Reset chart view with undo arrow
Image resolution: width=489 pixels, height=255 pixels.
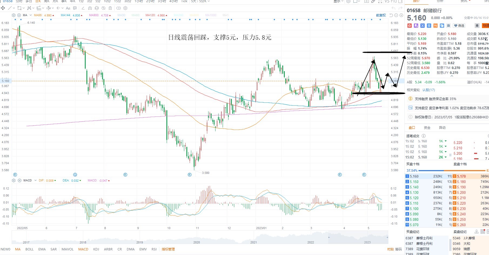[391, 15]
